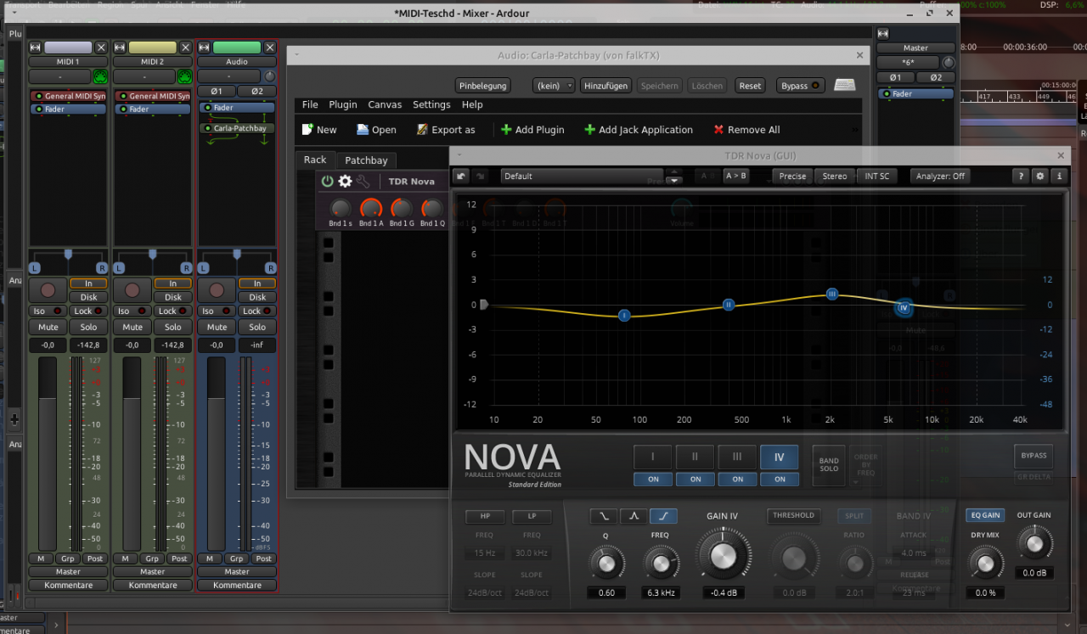Screen dimensions: 1087x634
Task: Click the MIDI input DIN icon on MIDI 1
Action: point(100,76)
